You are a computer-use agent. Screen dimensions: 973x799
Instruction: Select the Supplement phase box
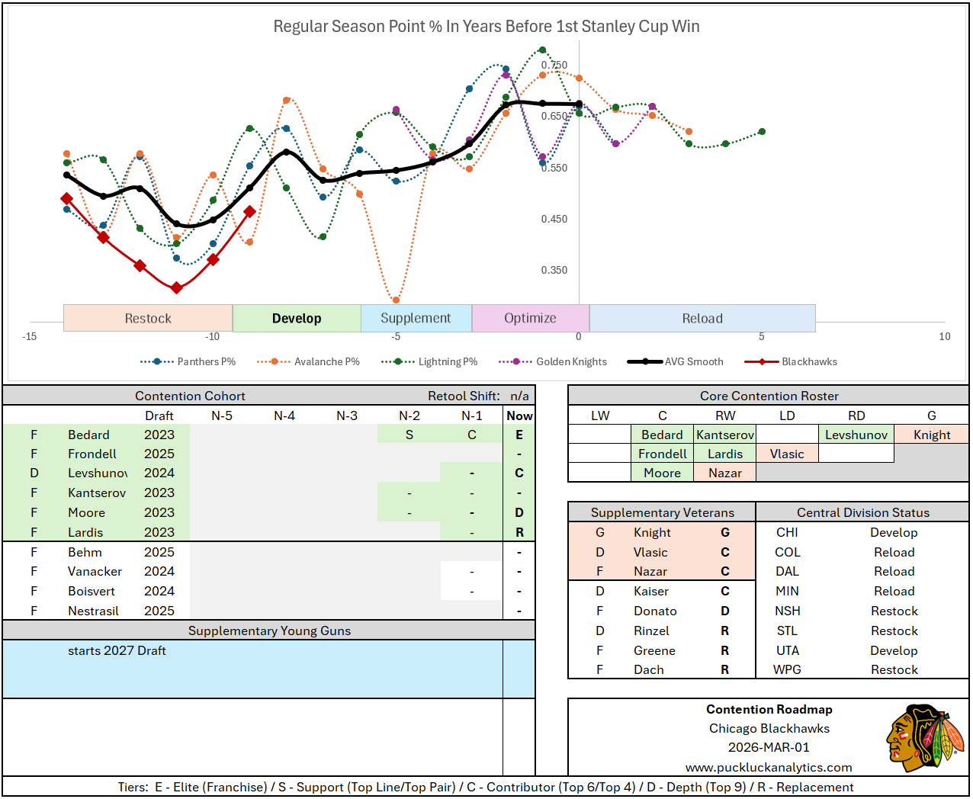(416, 319)
